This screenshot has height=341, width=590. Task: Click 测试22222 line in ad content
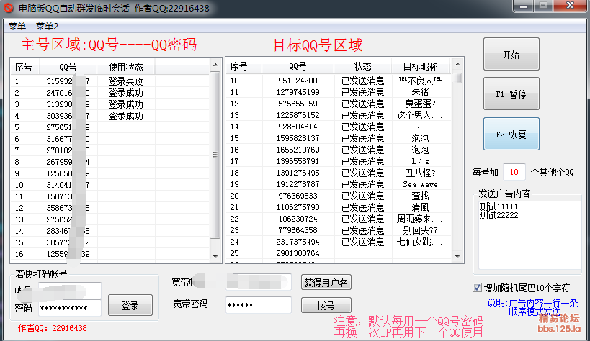(499, 215)
